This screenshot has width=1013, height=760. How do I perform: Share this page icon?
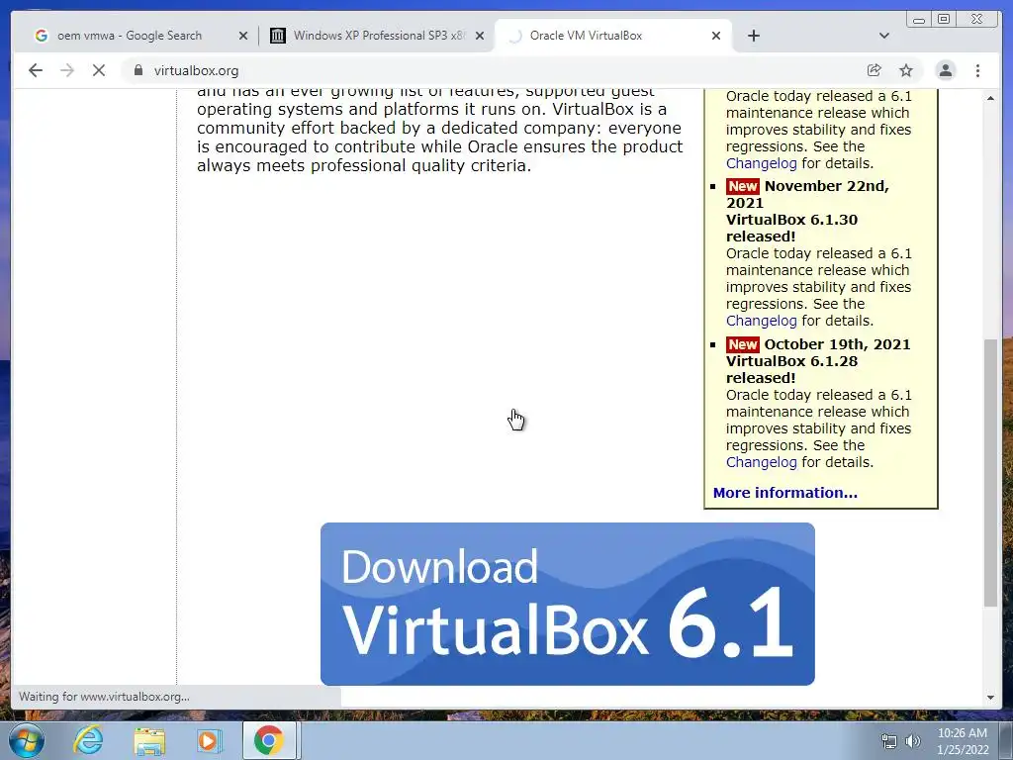pyautogui.click(x=875, y=70)
